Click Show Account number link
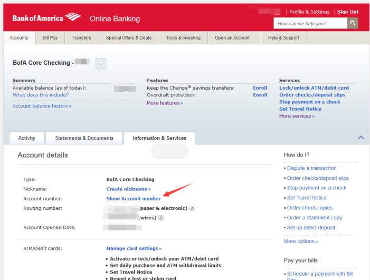370x280 pixels. 134,198
